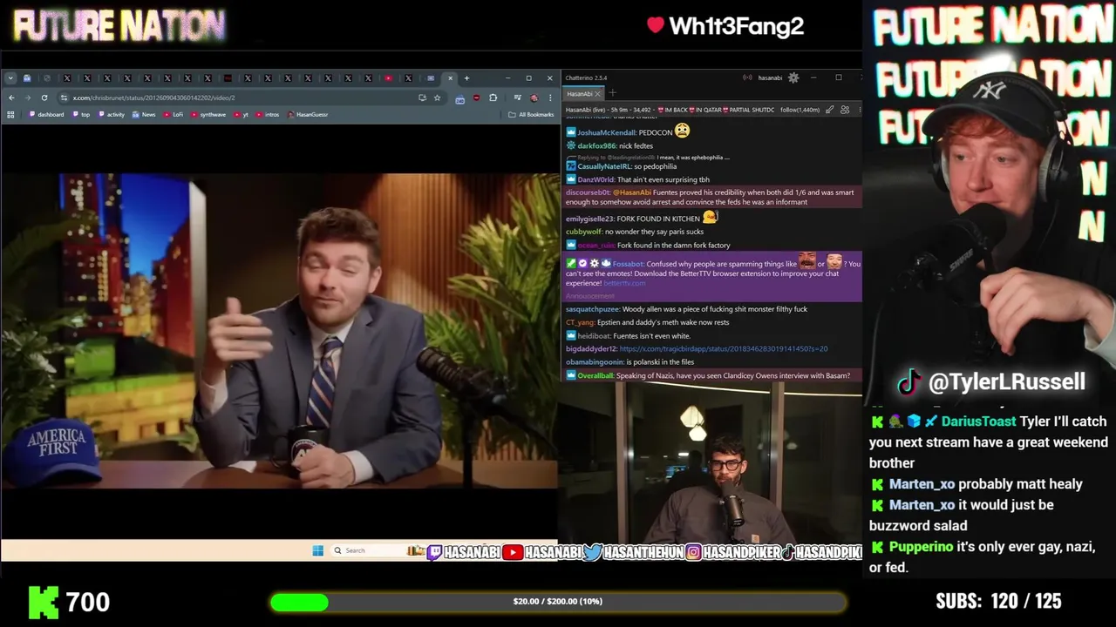Open the News bookmark

pyautogui.click(x=144, y=114)
